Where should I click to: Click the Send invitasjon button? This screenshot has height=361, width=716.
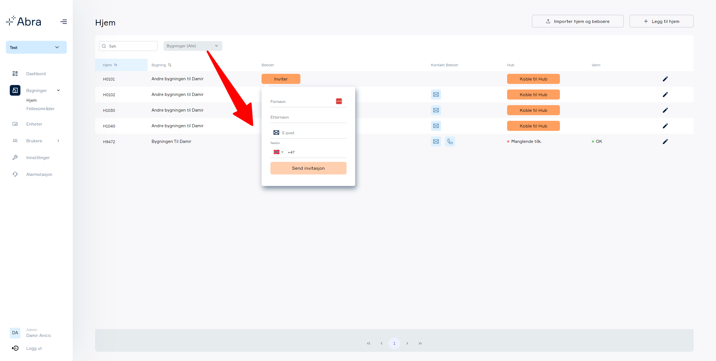pyautogui.click(x=308, y=168)
